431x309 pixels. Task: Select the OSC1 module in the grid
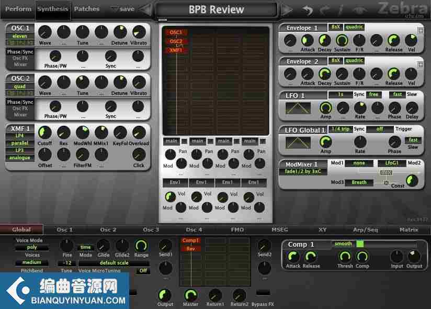[x=176, y=32]
